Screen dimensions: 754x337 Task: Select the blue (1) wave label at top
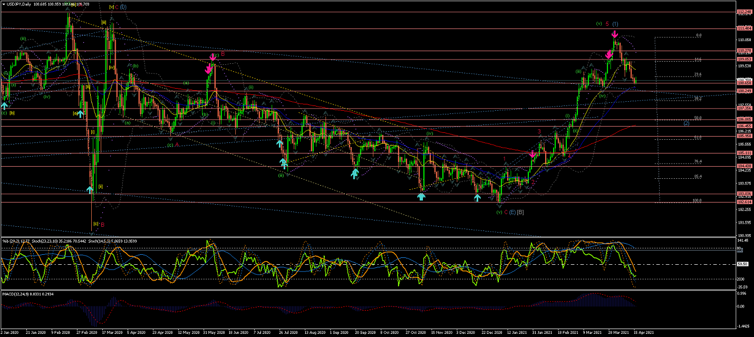point(615,24)
